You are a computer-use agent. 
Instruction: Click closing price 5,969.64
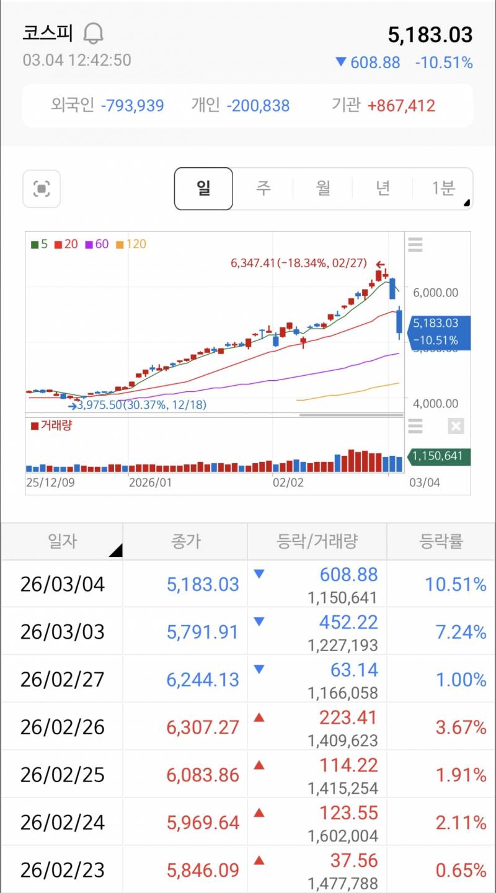coord(203,822)
